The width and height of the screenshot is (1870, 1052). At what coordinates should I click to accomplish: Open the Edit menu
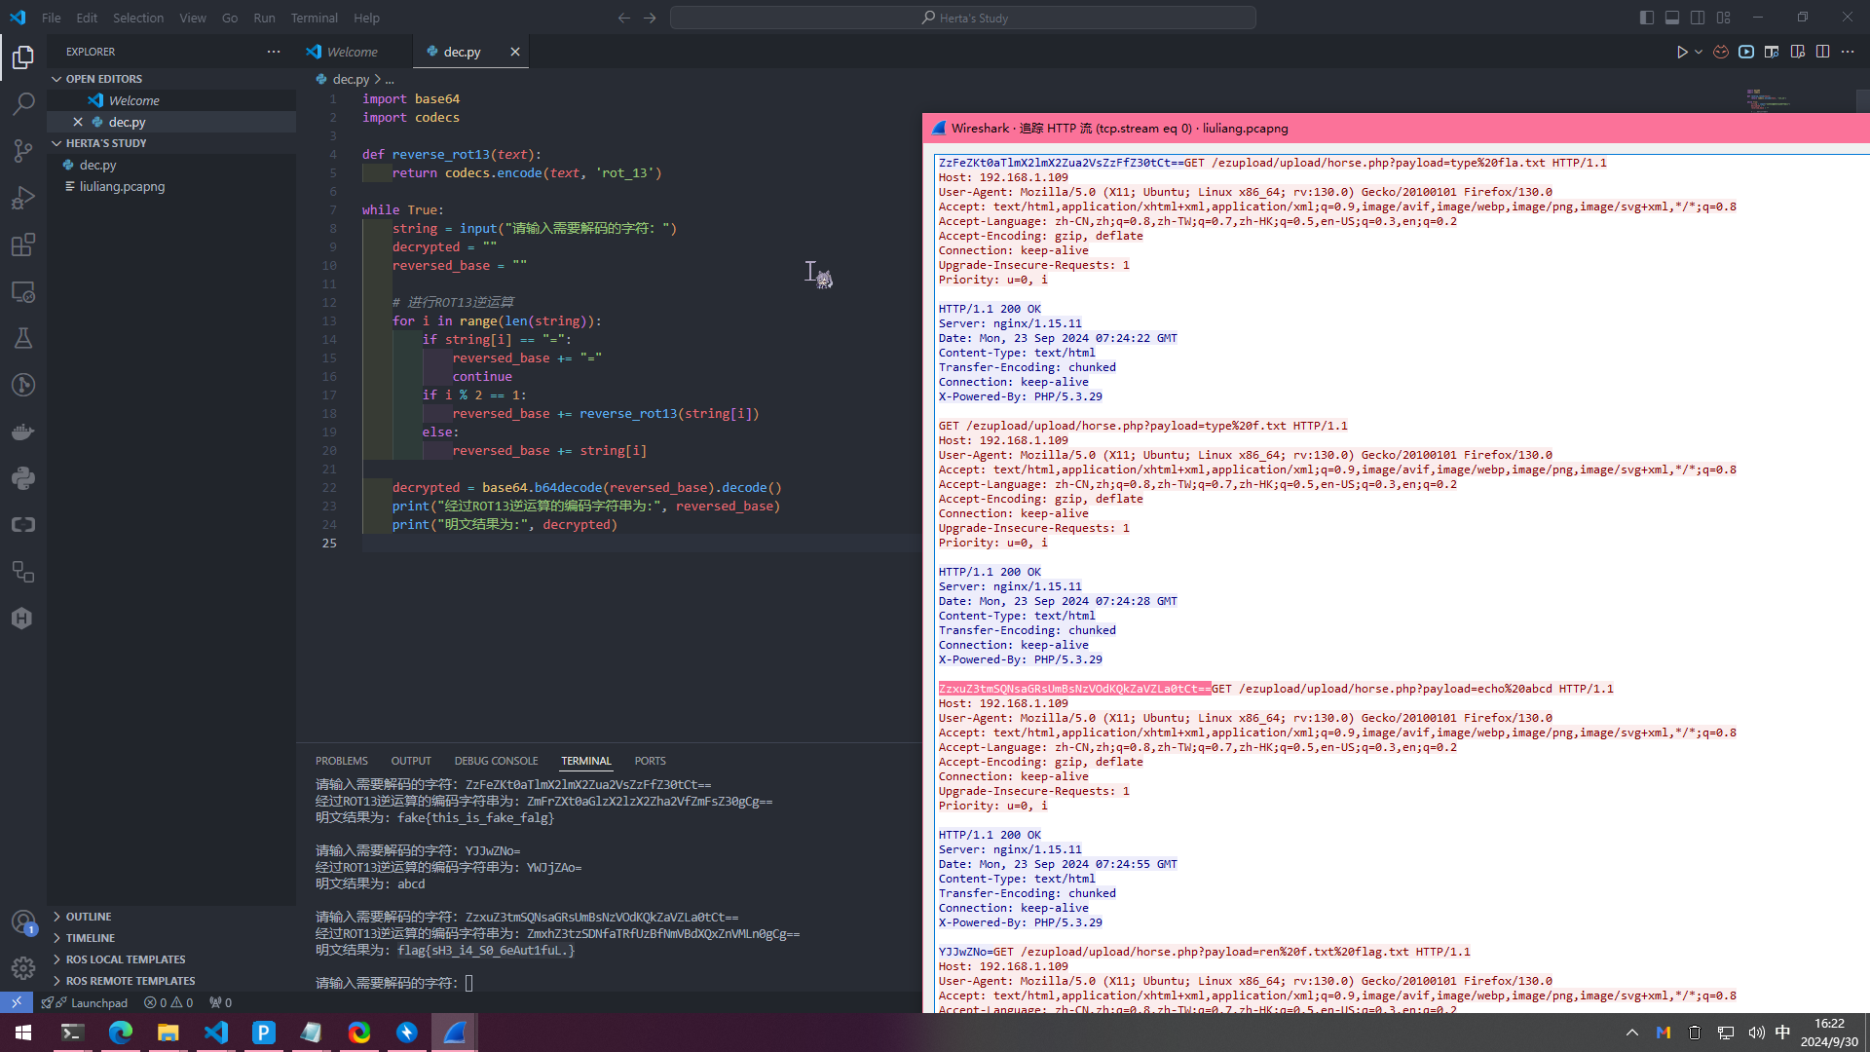tap(87, 18)
